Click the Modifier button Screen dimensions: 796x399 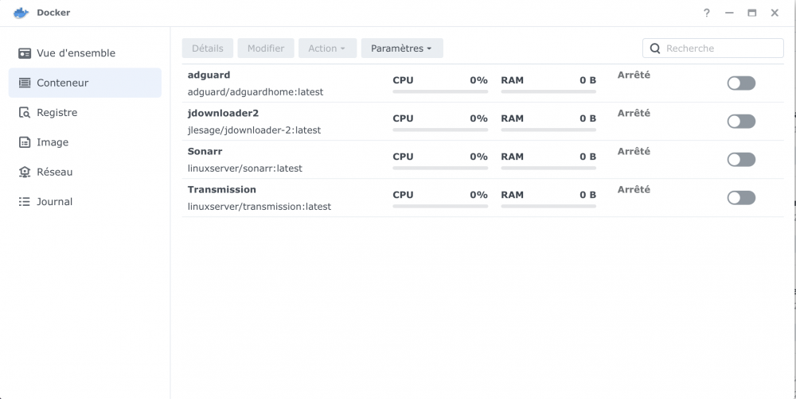[265, 48]
